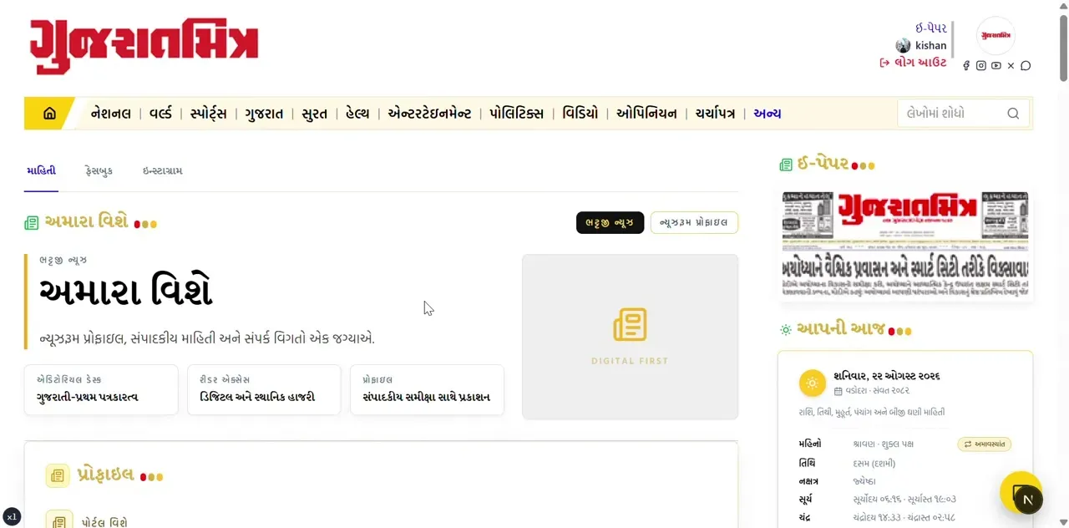Click the પ્રોફાઇલ સંપાદકીય સમીક્ષા card
Screen dimensions: 1069x528
tap(427, 389)
